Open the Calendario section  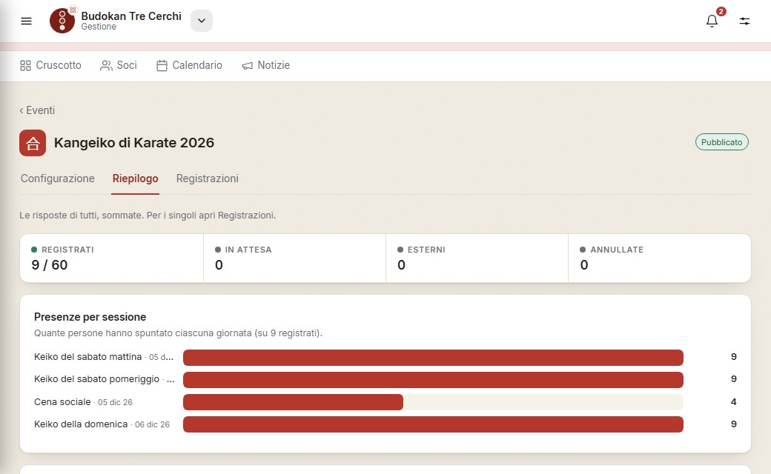coord(189,65)
